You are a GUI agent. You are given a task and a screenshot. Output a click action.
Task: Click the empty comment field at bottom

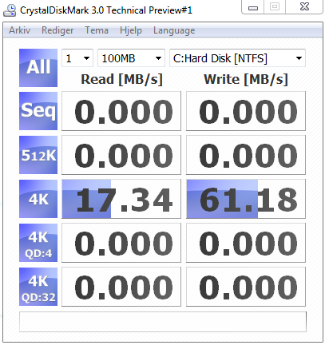pyautogui.click(x=163, y=322)
